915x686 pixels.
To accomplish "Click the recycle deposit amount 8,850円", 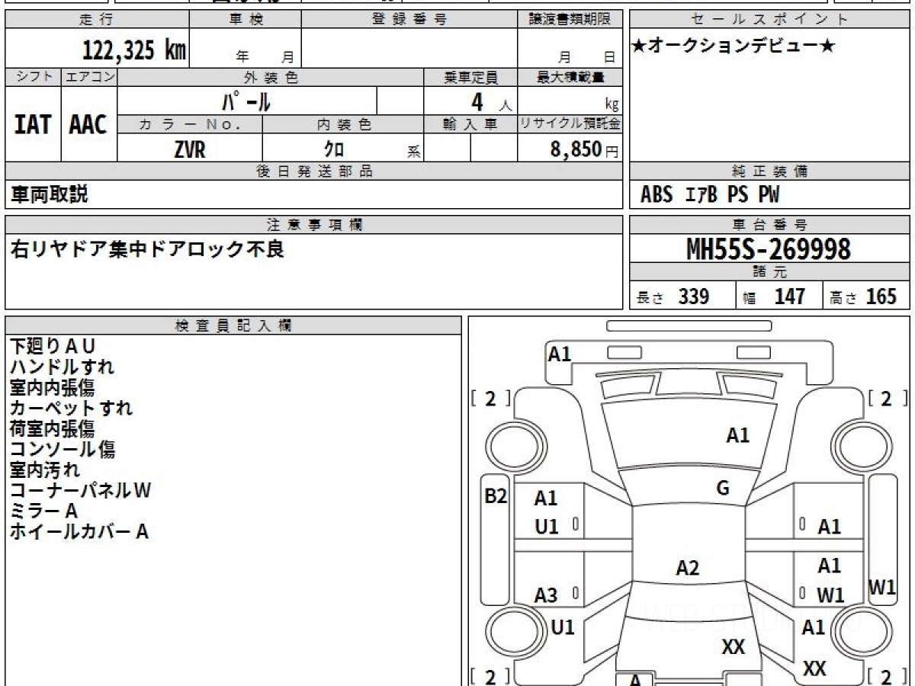I will tap(585, 149).
